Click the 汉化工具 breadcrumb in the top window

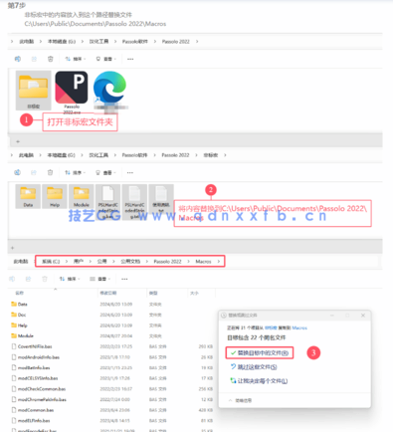click(98, 42)
